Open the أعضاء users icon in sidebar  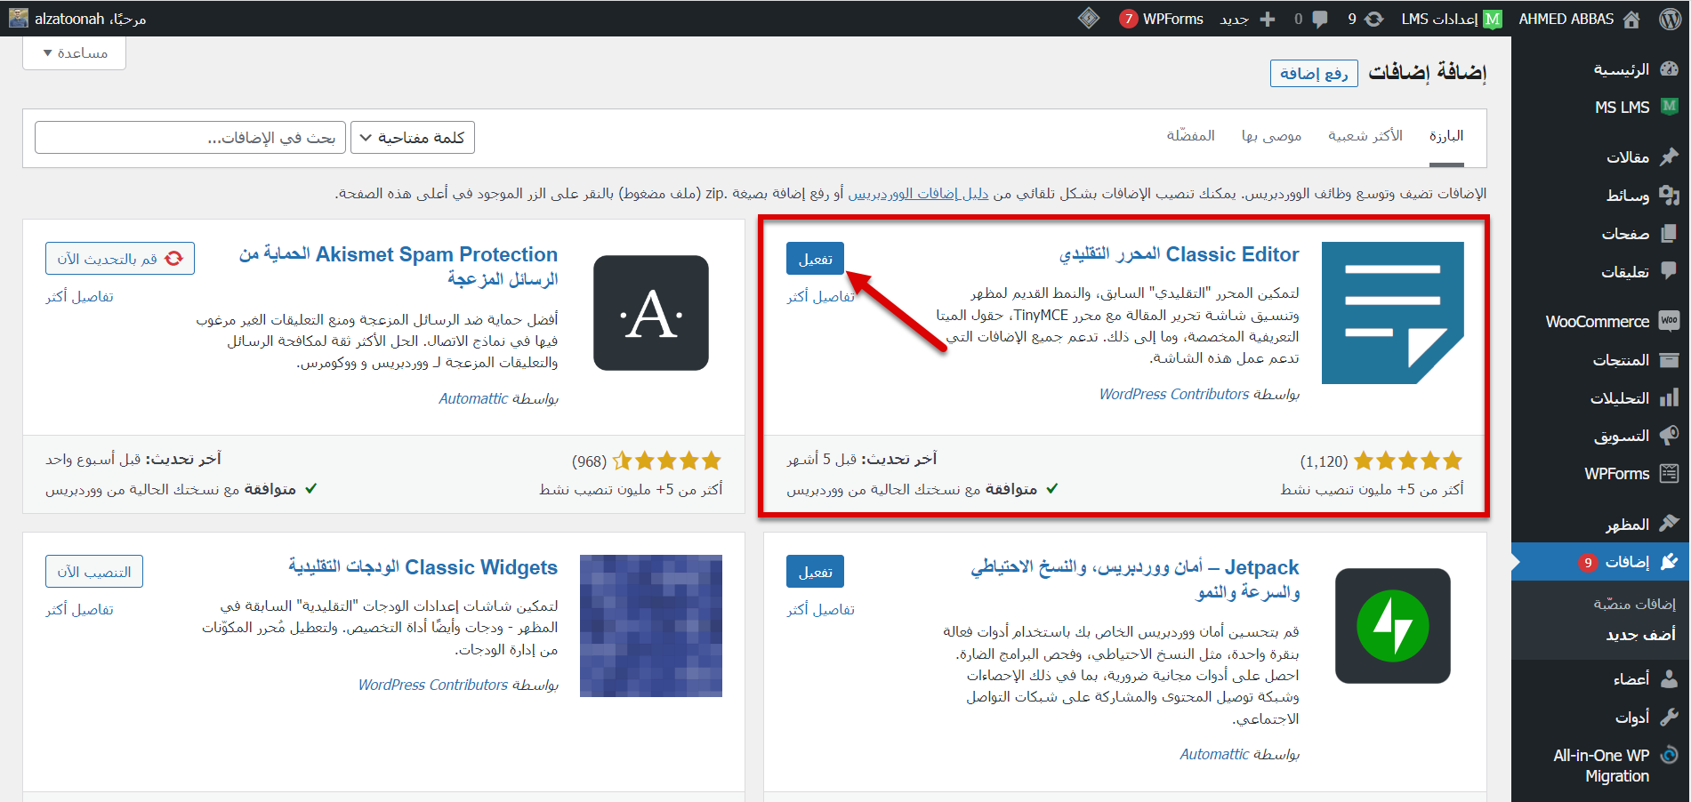pos(1669,678)
